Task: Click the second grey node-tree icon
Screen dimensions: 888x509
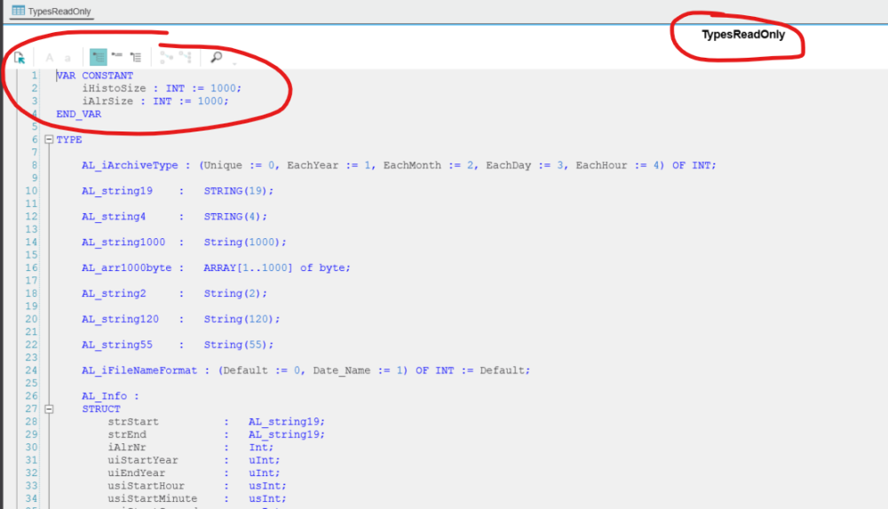Action: 186,58
